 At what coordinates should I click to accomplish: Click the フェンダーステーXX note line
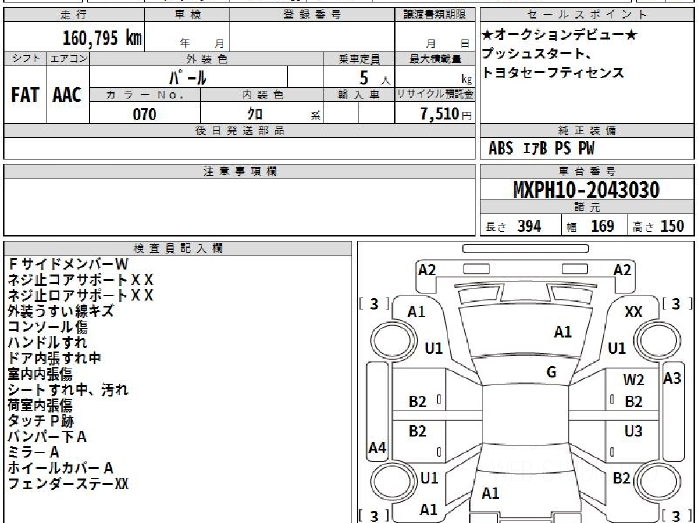click(x=68, y=484)
